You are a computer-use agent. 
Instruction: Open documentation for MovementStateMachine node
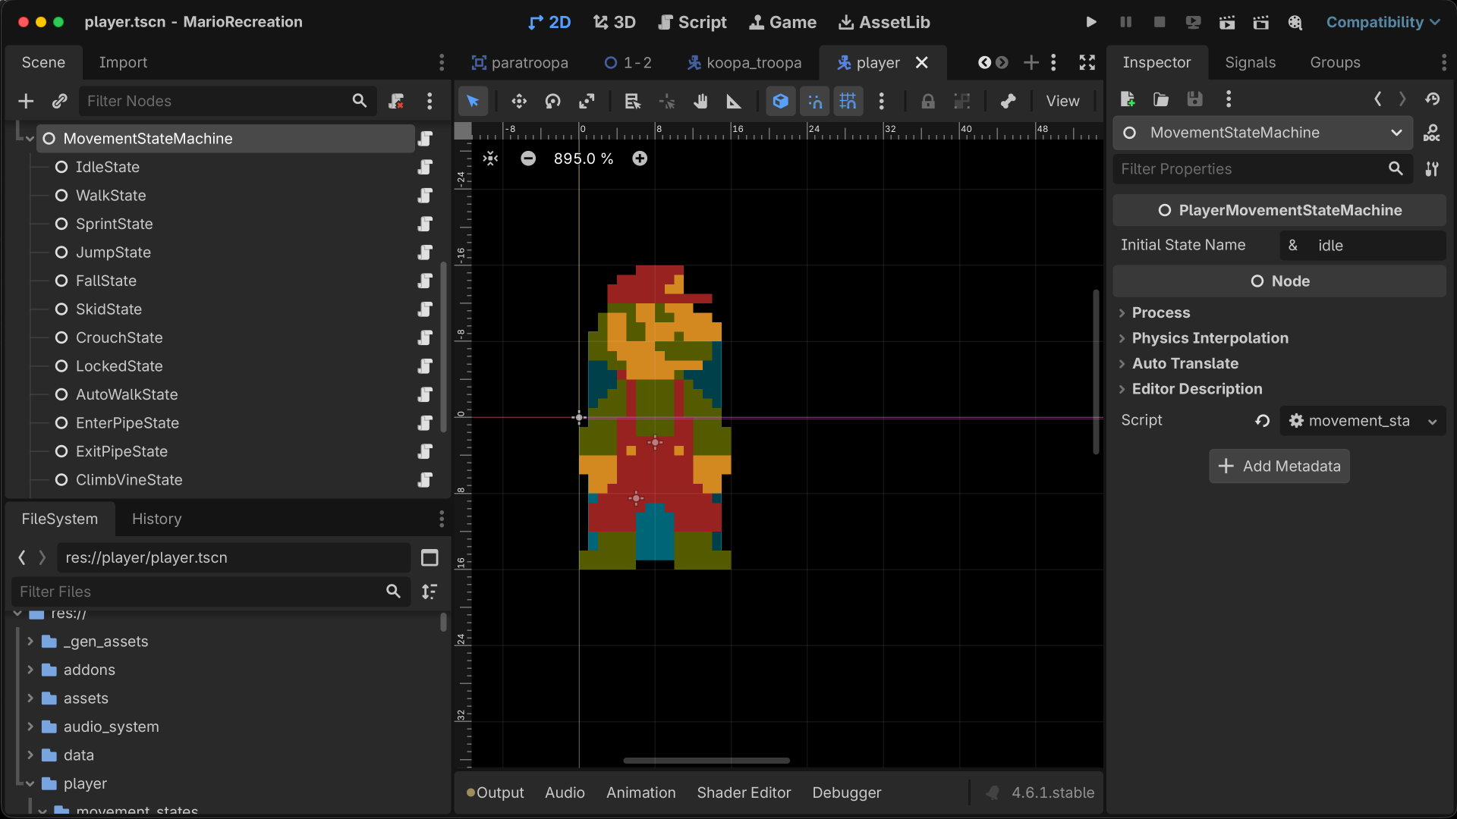coord(1432,133)
